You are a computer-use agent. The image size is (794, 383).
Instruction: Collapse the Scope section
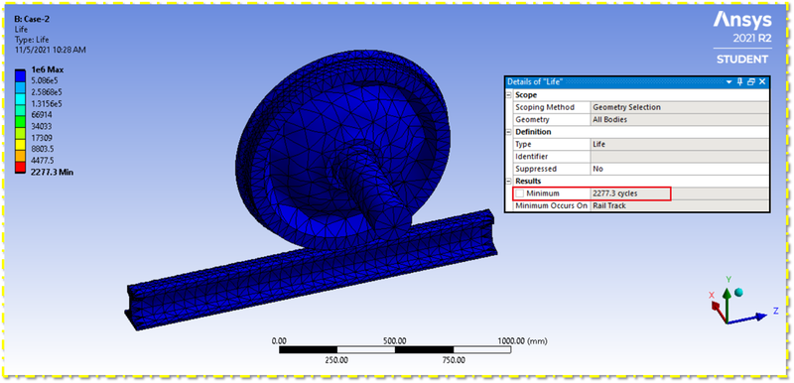508,95
